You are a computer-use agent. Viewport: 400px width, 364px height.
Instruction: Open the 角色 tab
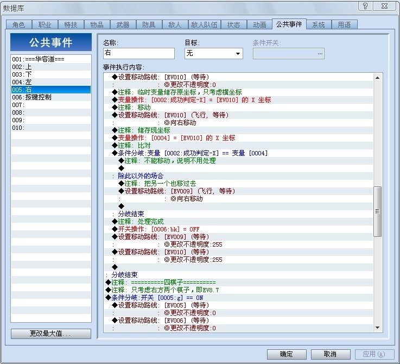tap(19, 25)
